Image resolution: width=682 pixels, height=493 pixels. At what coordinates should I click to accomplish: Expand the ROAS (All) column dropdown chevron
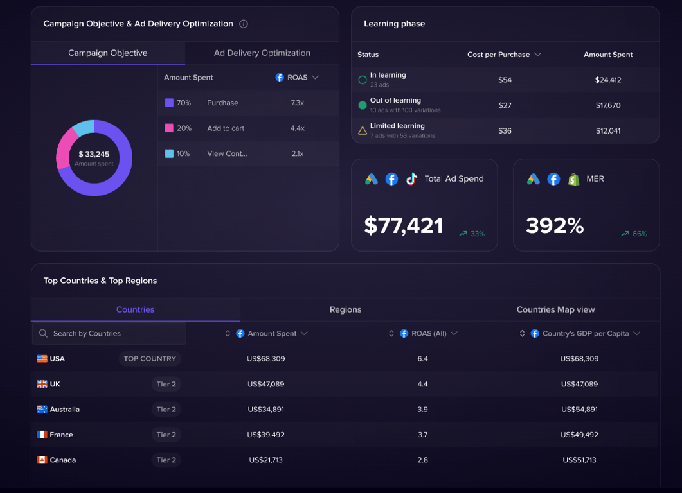[x=454, y=333]
